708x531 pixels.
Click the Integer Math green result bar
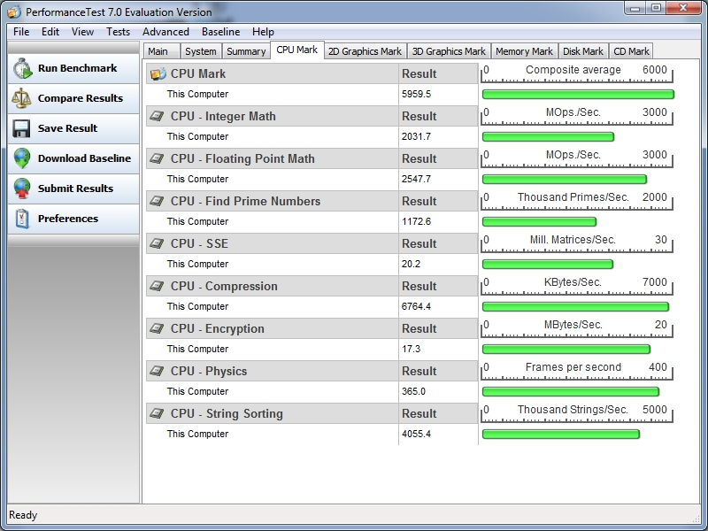click(548, 137)
